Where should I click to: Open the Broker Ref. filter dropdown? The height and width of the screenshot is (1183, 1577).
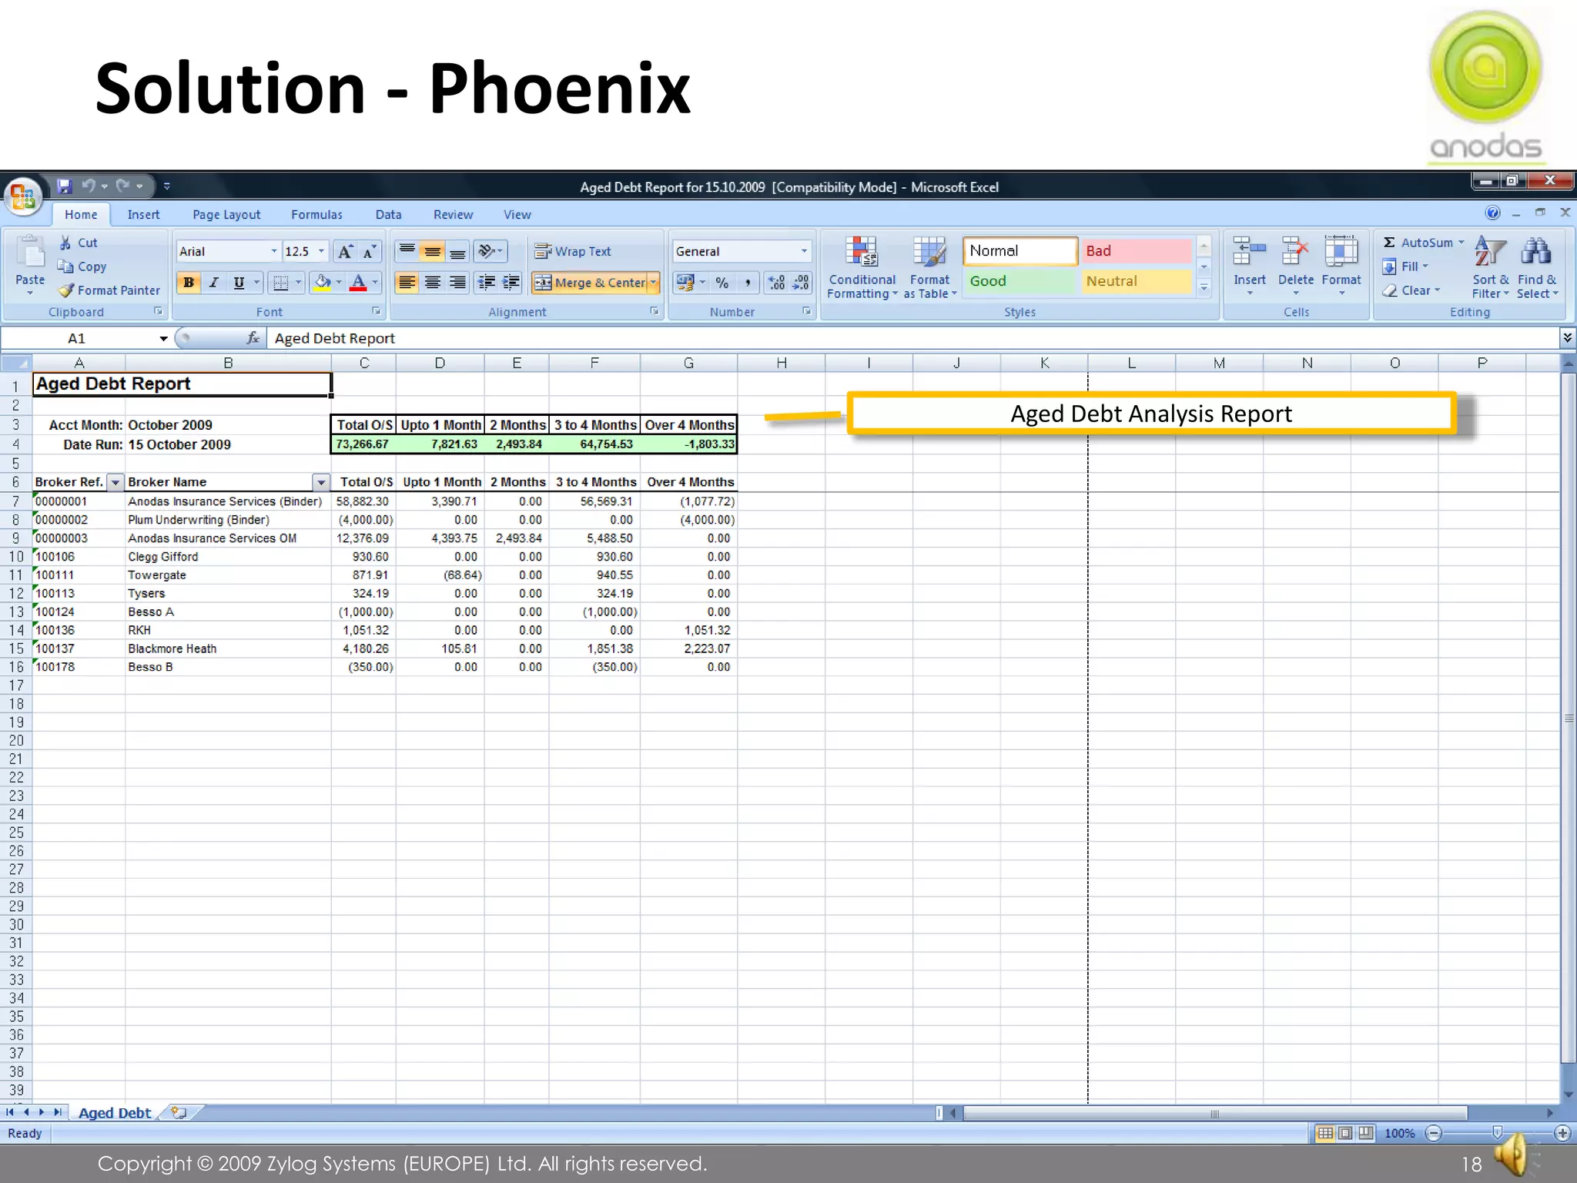[x=115, y=482]
